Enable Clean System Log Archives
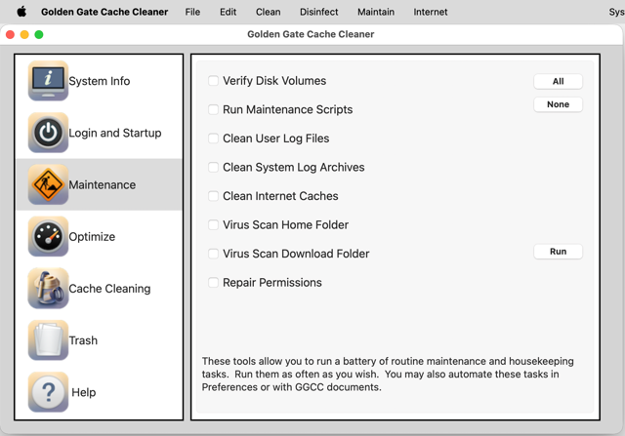The image size is (625, 436). click(213, 167)
